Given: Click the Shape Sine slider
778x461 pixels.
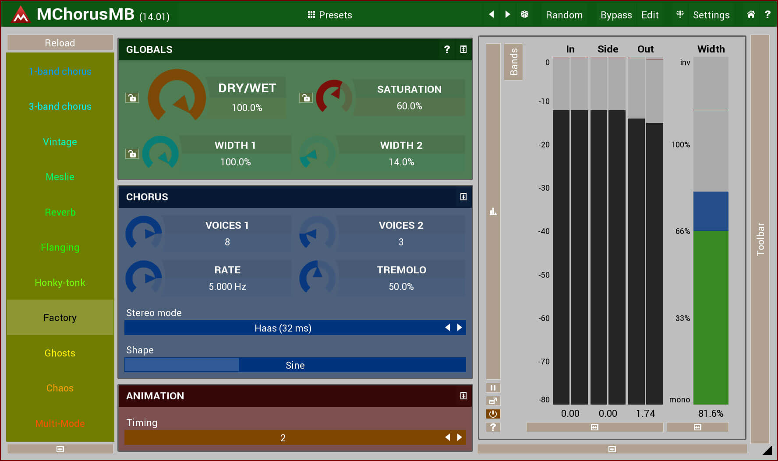Looking at the screenshot, I should (295, 365).
